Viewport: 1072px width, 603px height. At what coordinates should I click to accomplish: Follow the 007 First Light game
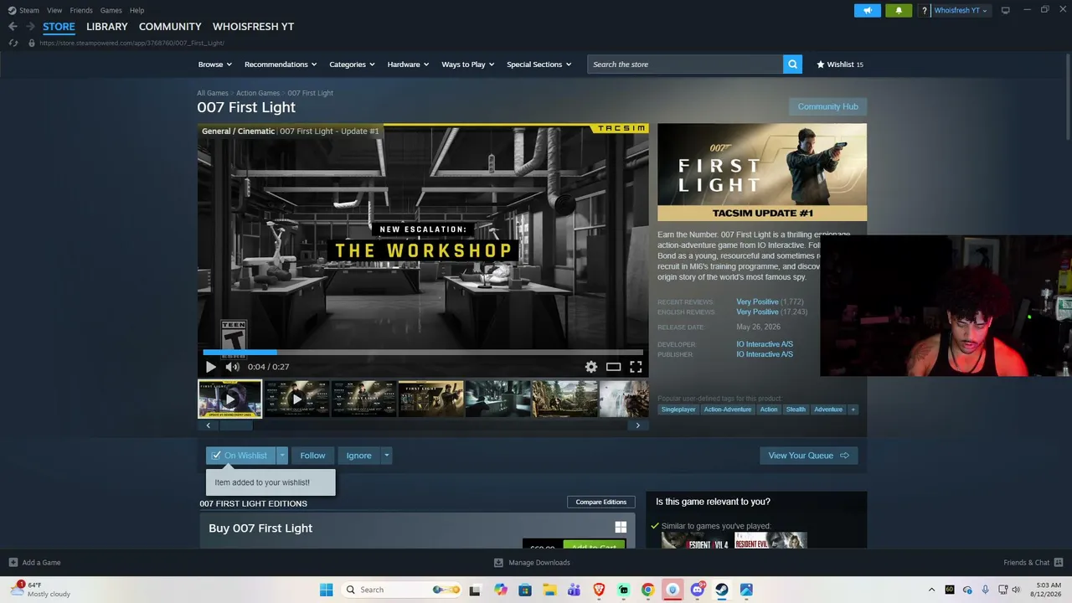click(312, 456)
